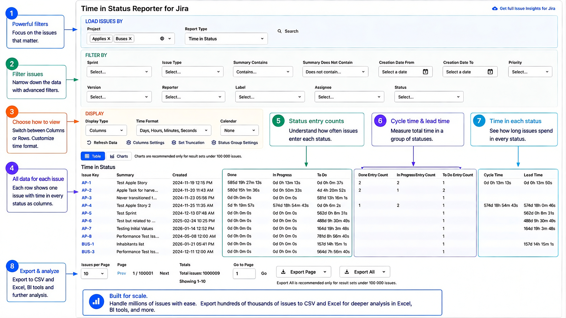Click the Columns Settings gear icon
This screenshot has height=318, width=566.
point(128,143)
